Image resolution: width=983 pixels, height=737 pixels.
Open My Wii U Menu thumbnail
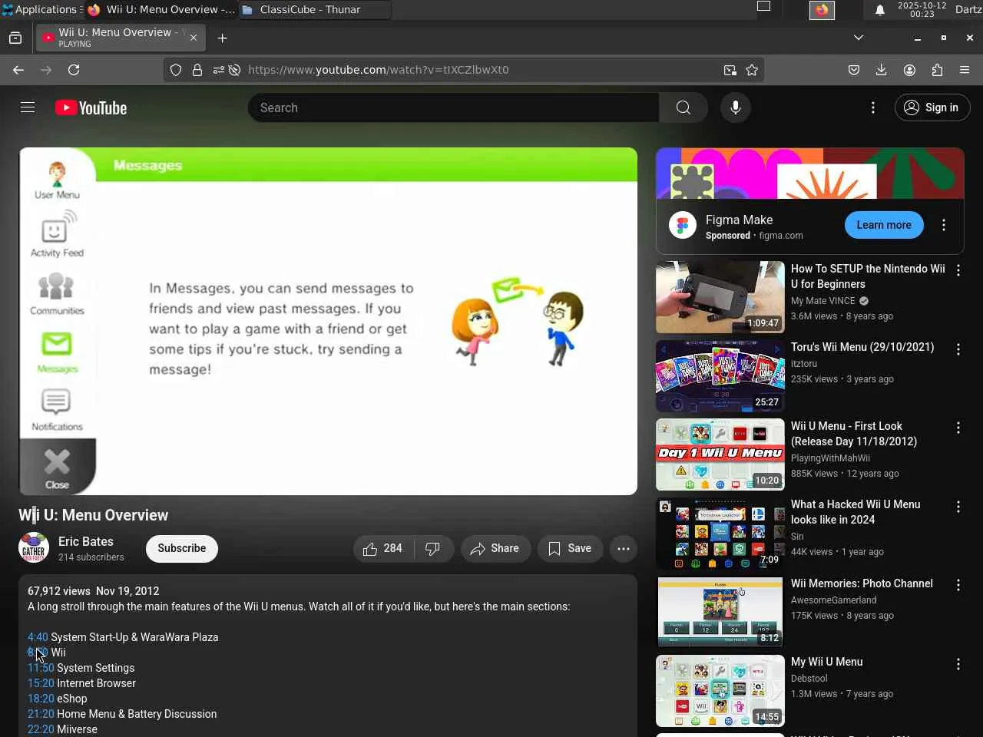(720, 691)
